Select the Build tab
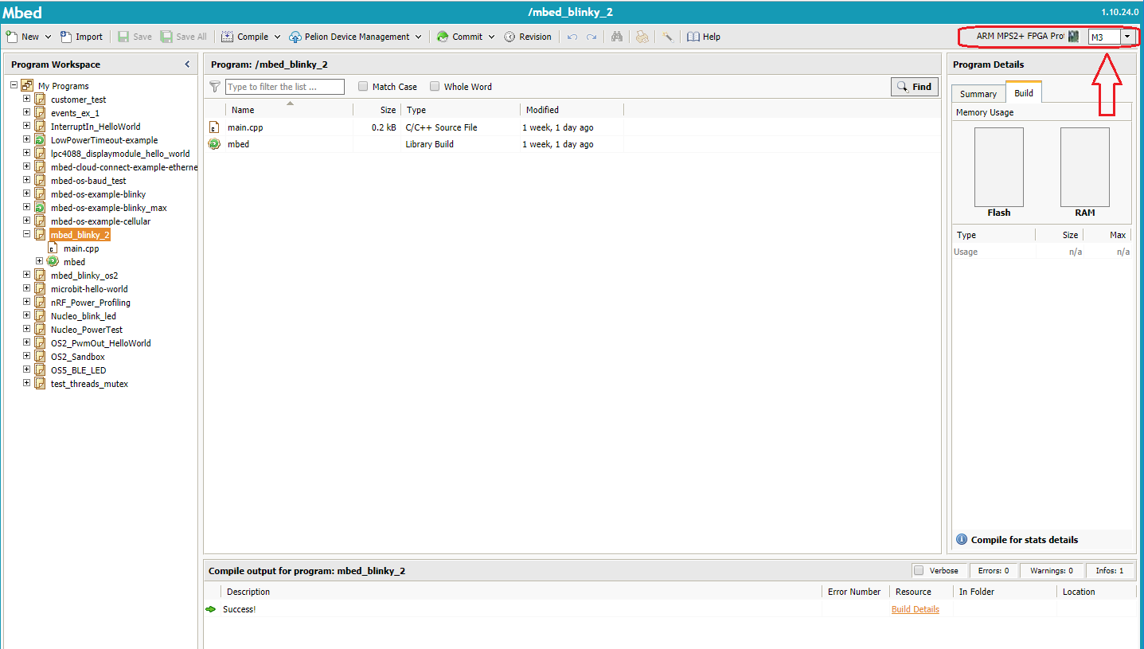This screenshot has width=1144, height=649. (x=1023, y=93)
